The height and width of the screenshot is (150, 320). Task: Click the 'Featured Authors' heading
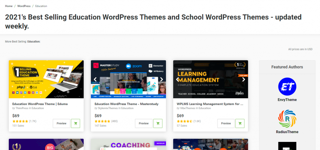(x=287, y=67)
